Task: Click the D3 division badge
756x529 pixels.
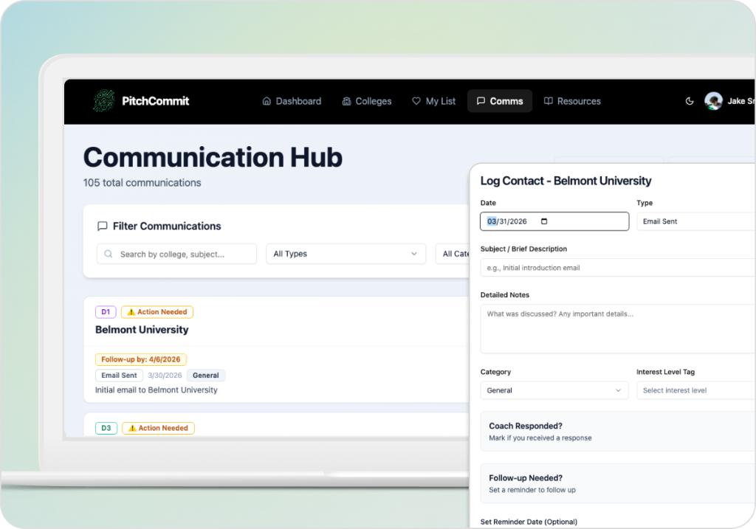Action: click(106, 429)
